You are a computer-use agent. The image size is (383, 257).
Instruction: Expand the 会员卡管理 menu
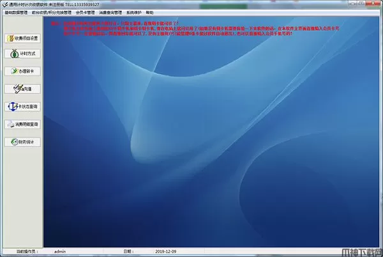85,13
